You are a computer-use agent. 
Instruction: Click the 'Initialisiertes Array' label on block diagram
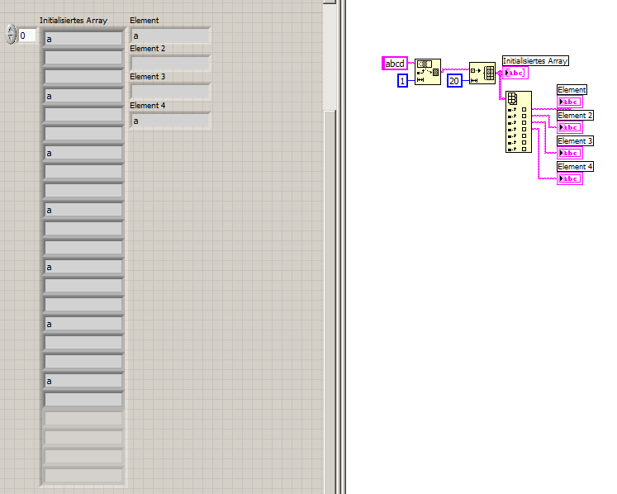[535, 61]
